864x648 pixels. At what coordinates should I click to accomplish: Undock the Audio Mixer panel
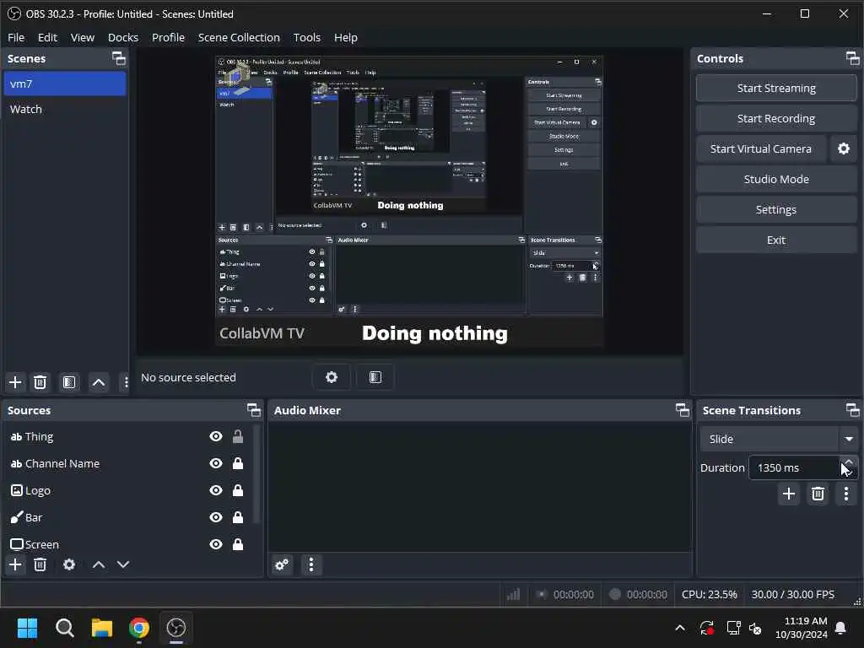pyautogui.click(x=682, y=410)
